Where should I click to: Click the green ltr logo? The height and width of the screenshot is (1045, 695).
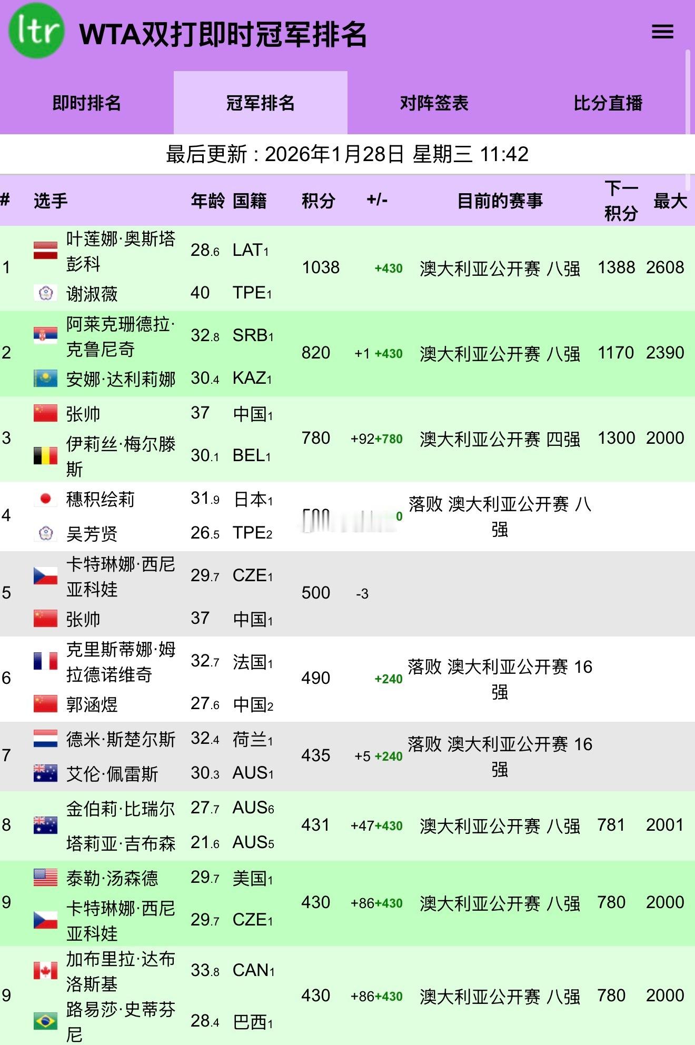tap(36, 31)
